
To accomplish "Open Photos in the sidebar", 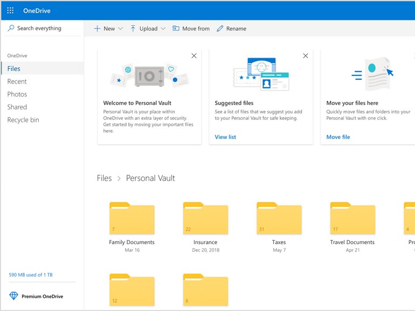I will (x=17, y=94).
